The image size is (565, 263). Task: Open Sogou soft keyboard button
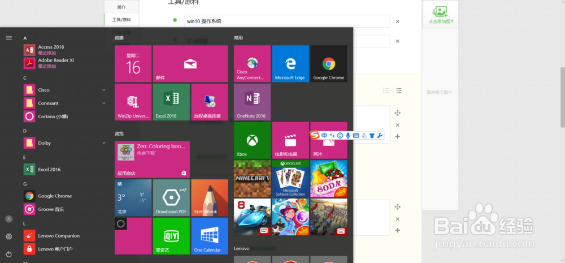pyautogui.click(x=356, y=136)
